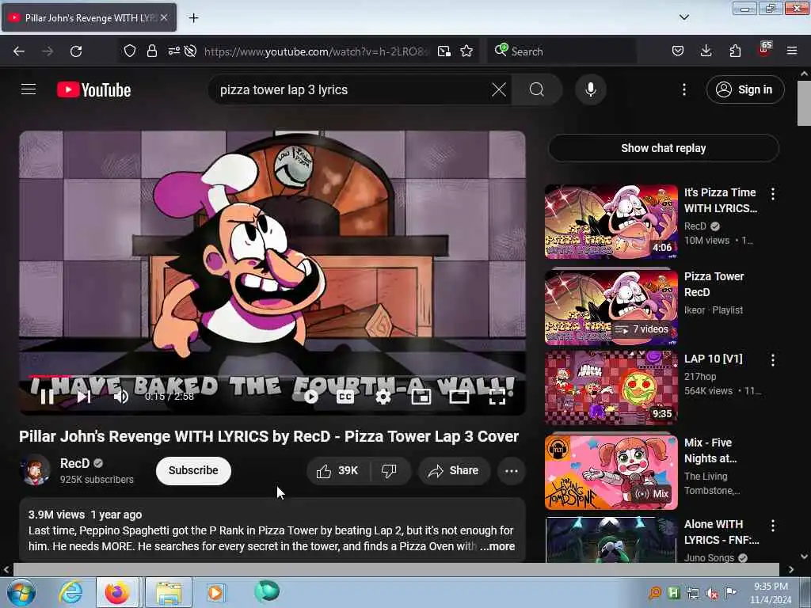Open site permissions icon in address bar

[x=173, y=51]
